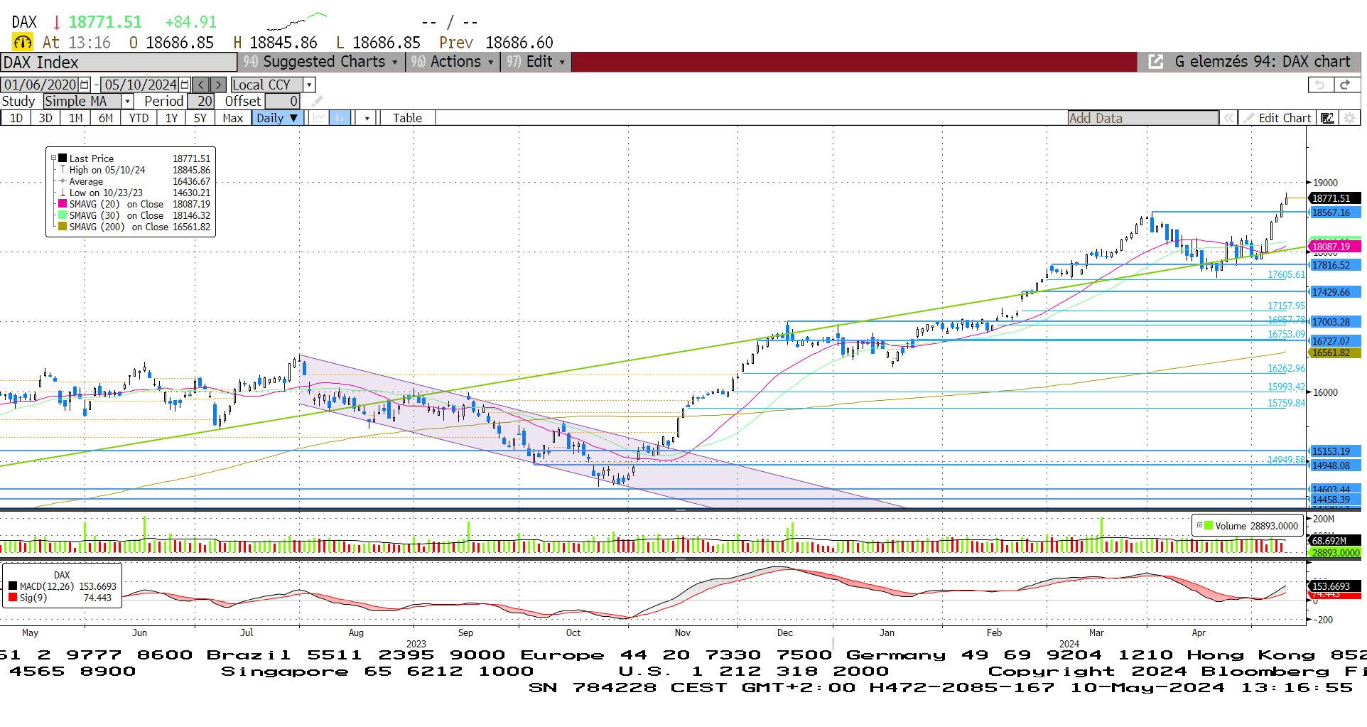Click the SMAVG (20) magenta color swatch
The height and width of the screenshot is (727, 1367).
coord(63,204)
